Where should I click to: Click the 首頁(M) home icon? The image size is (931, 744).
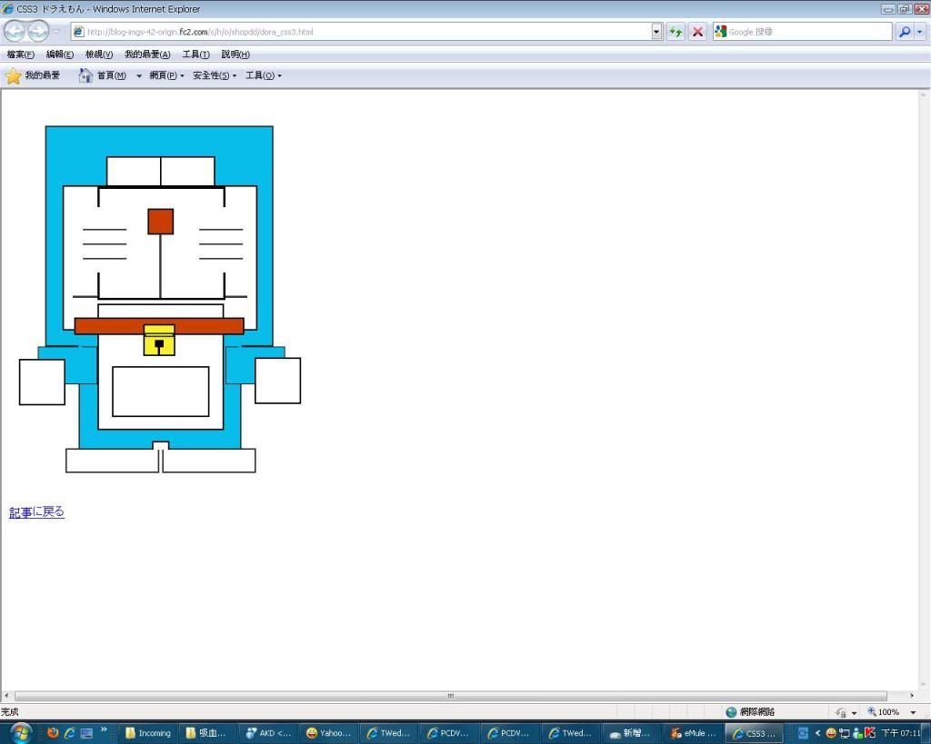pyautogui.click(x=85, y=75)
